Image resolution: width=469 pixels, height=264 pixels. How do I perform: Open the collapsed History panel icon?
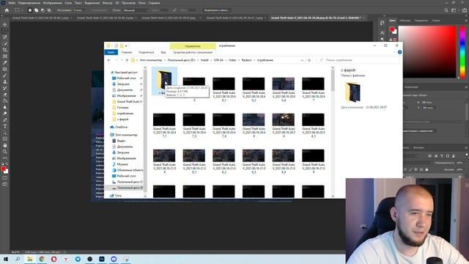coord(382,23)
